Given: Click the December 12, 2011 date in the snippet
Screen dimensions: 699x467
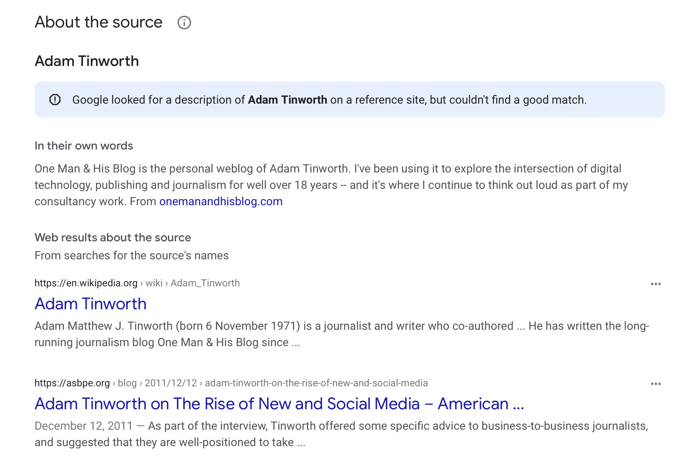Looking at the screenshot, I should click(84, 426).
